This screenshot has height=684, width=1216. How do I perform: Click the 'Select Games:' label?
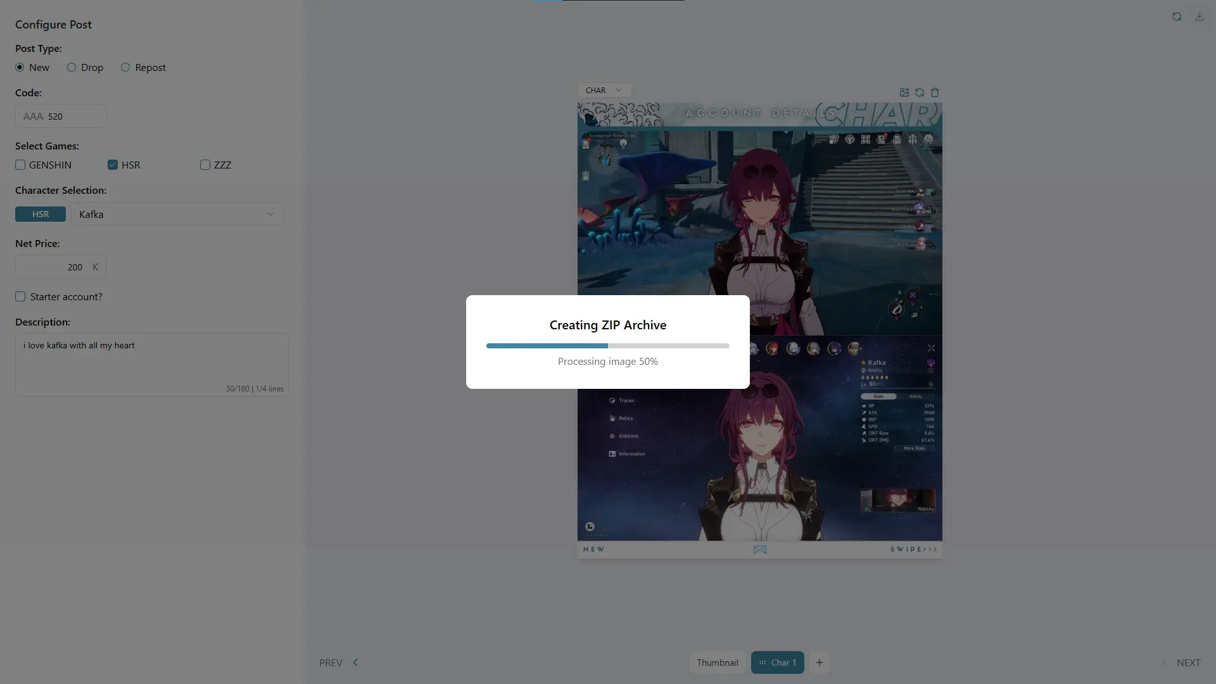(x=47, y=146)
